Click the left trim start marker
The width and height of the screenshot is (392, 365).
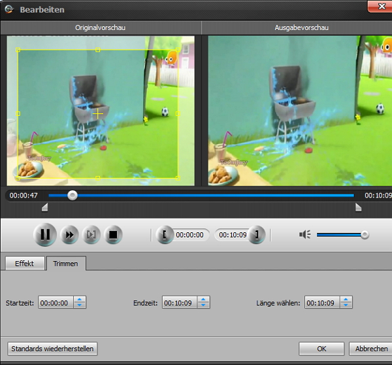pos(44,207)
